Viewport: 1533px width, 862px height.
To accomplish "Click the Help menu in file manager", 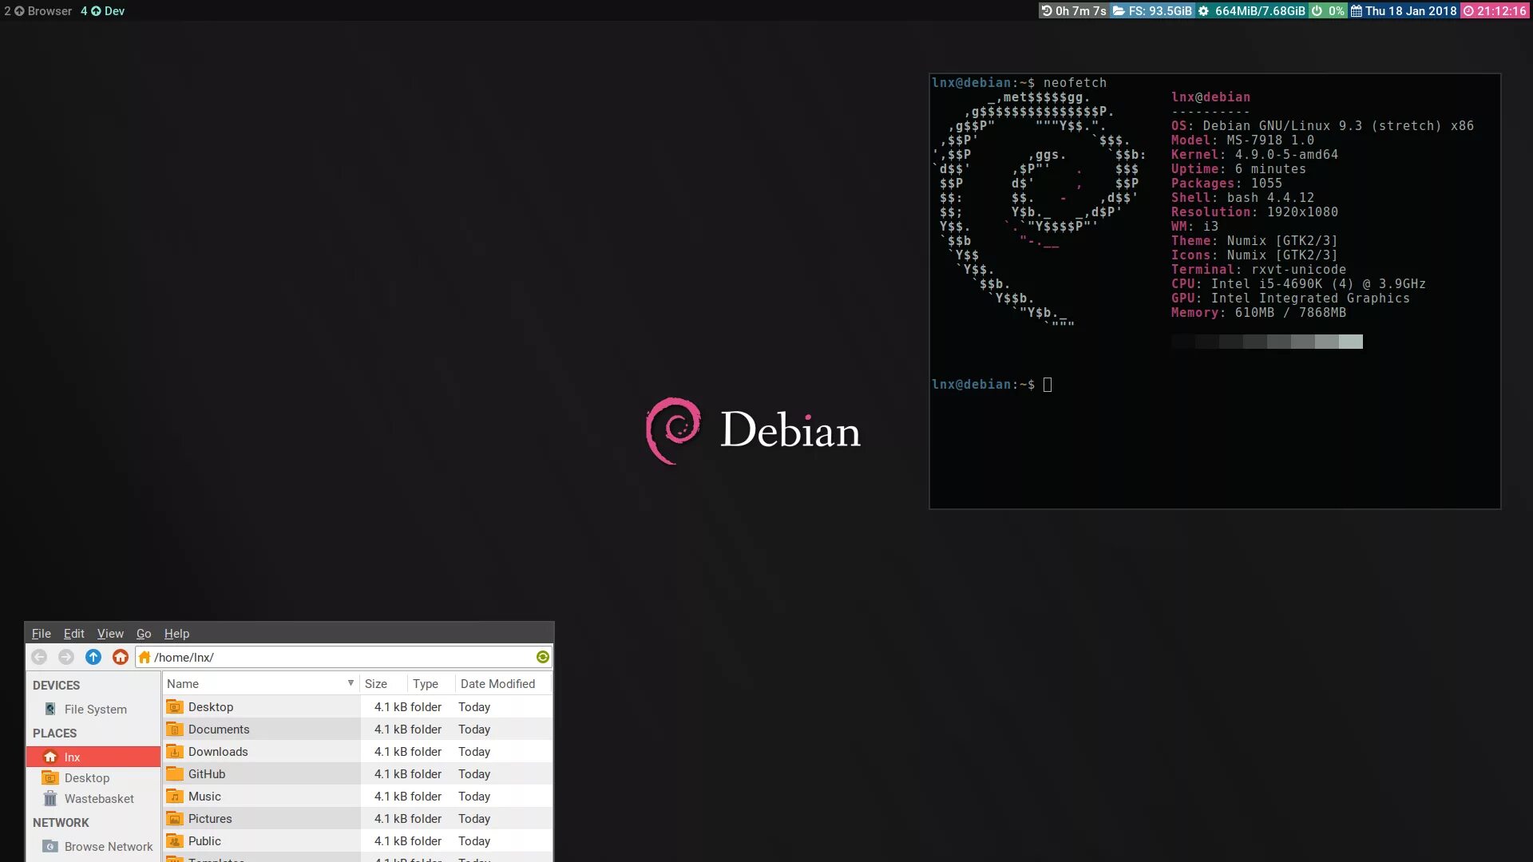I will click(176, 633).
